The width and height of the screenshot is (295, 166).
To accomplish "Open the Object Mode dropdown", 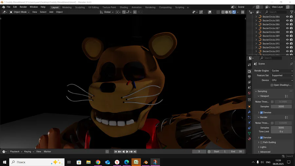I will pyautogui.click(x=20, y=12).
